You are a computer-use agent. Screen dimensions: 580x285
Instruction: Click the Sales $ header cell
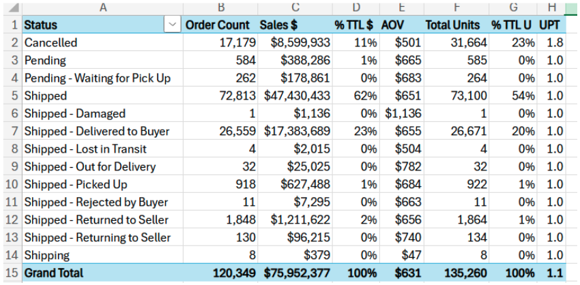(x=295, y=25)
